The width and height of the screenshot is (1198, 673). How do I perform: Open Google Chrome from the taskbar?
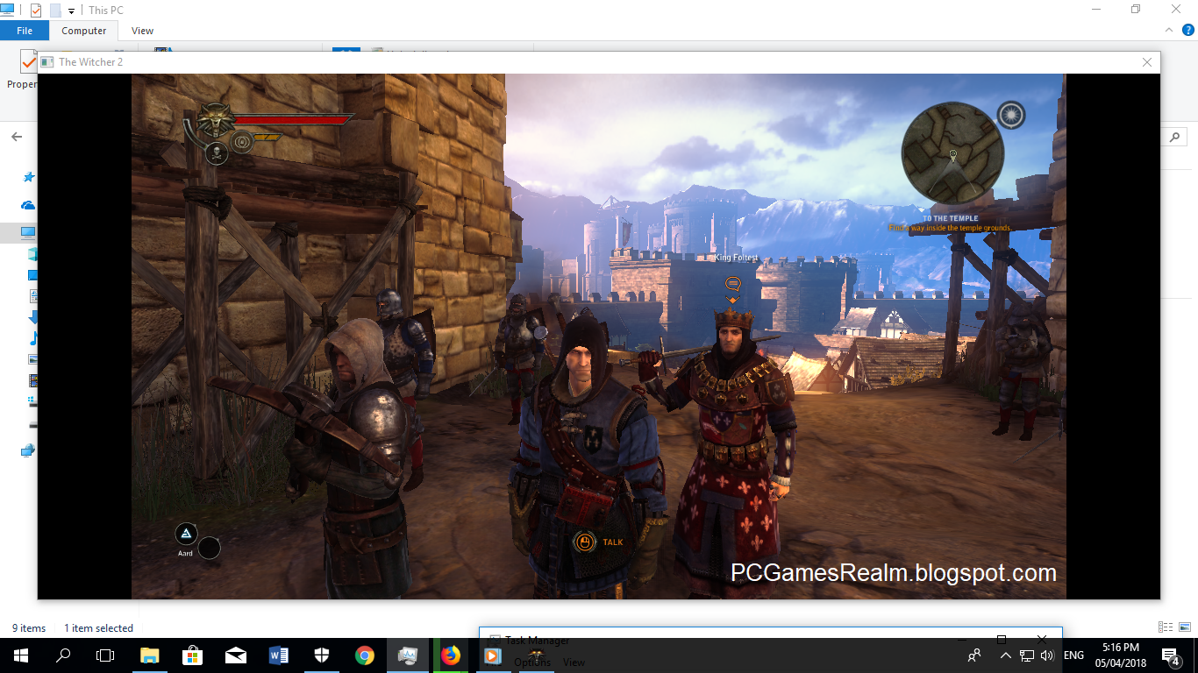365,655
